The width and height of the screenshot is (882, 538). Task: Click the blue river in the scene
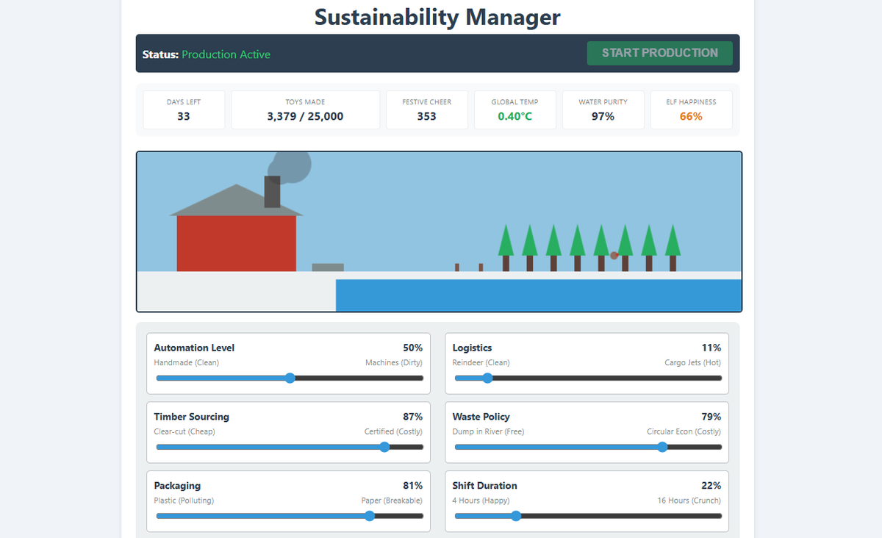[x=538, y=295]
